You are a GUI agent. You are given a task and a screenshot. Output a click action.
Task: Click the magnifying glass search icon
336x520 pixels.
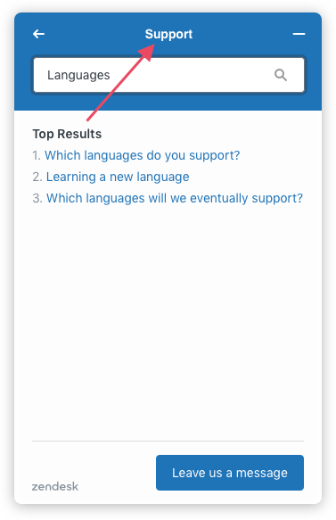pos(281,75)
